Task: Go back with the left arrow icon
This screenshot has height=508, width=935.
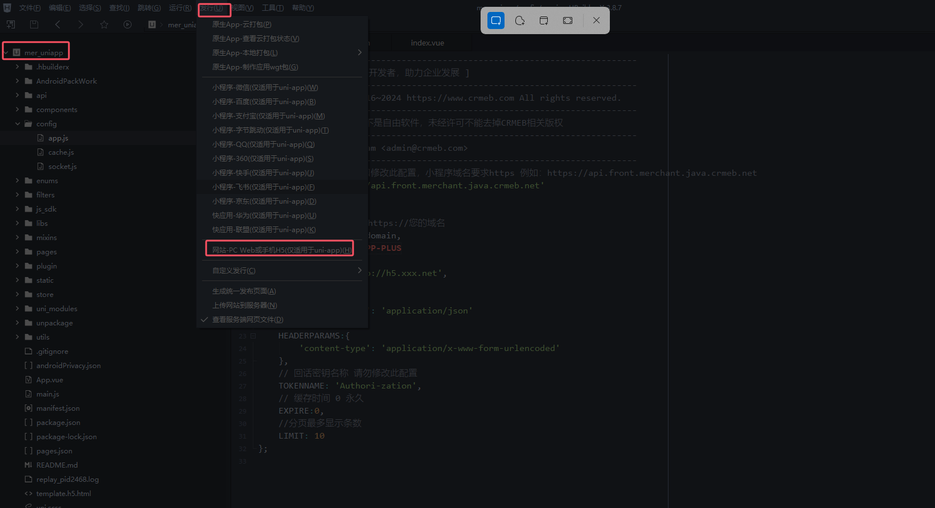Action: pos(58,24)
